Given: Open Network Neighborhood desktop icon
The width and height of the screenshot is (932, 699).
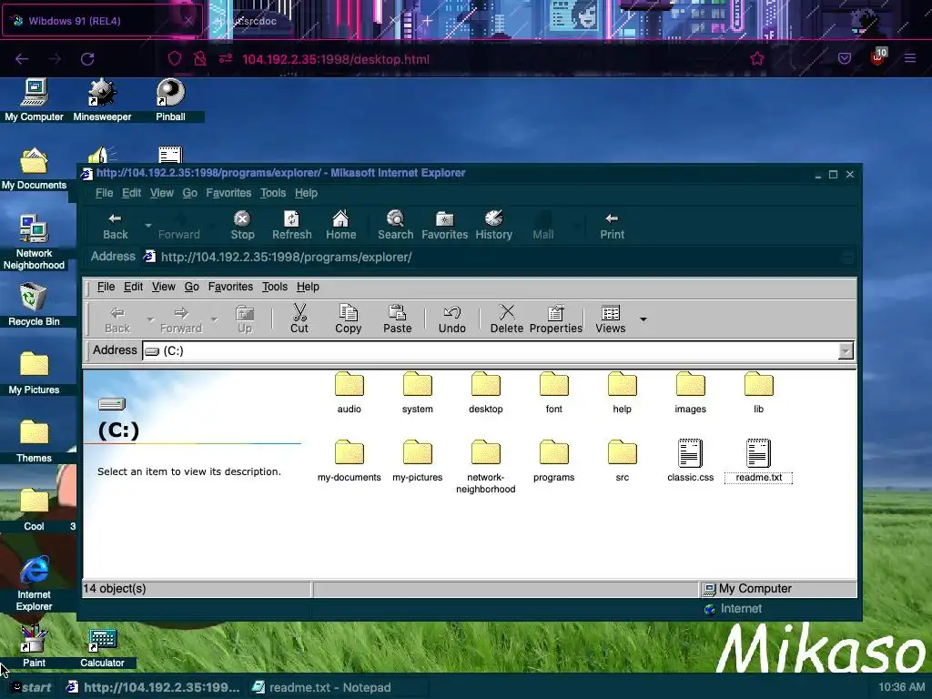Looking at the screenshot, I should click(34, 242).
